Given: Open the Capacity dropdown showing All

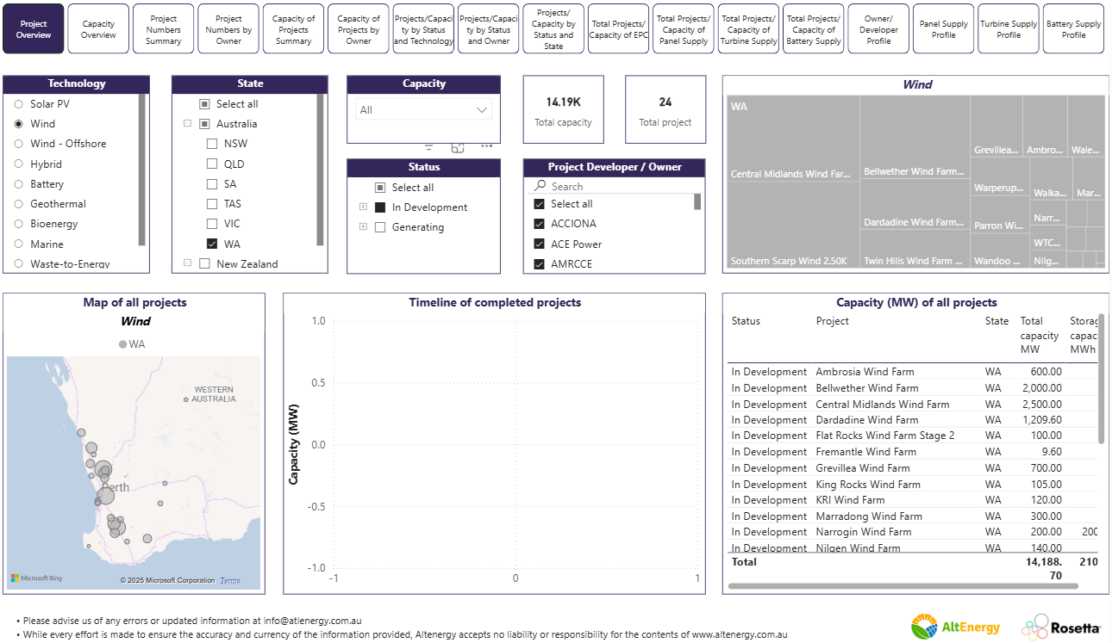Looking at the screenshot, I should pos(423,110).
